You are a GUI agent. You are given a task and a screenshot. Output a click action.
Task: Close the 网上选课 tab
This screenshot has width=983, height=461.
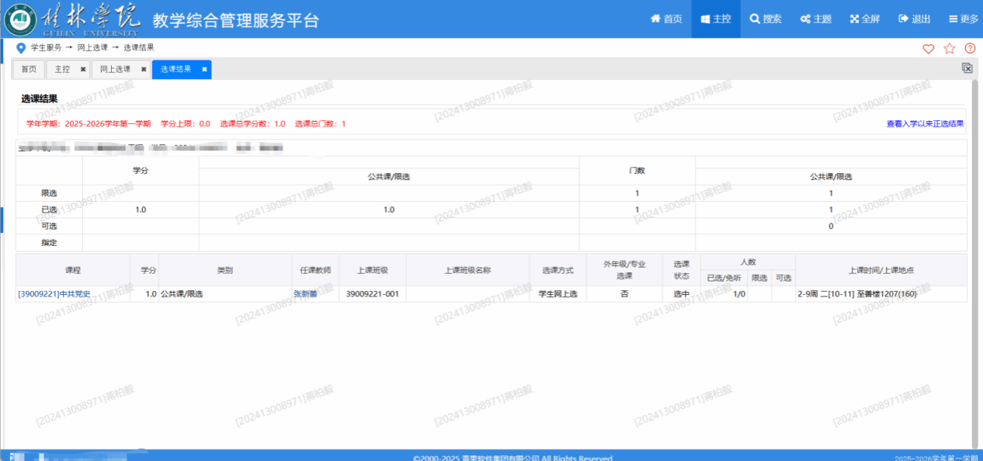(x=144, y=69)
